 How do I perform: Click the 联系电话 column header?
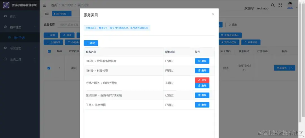[x=244, y=51]
